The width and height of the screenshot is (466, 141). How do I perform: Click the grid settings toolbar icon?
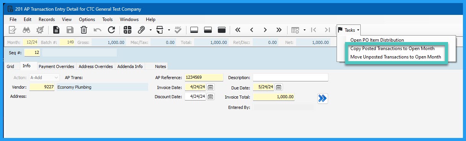[x=295, y=30]
